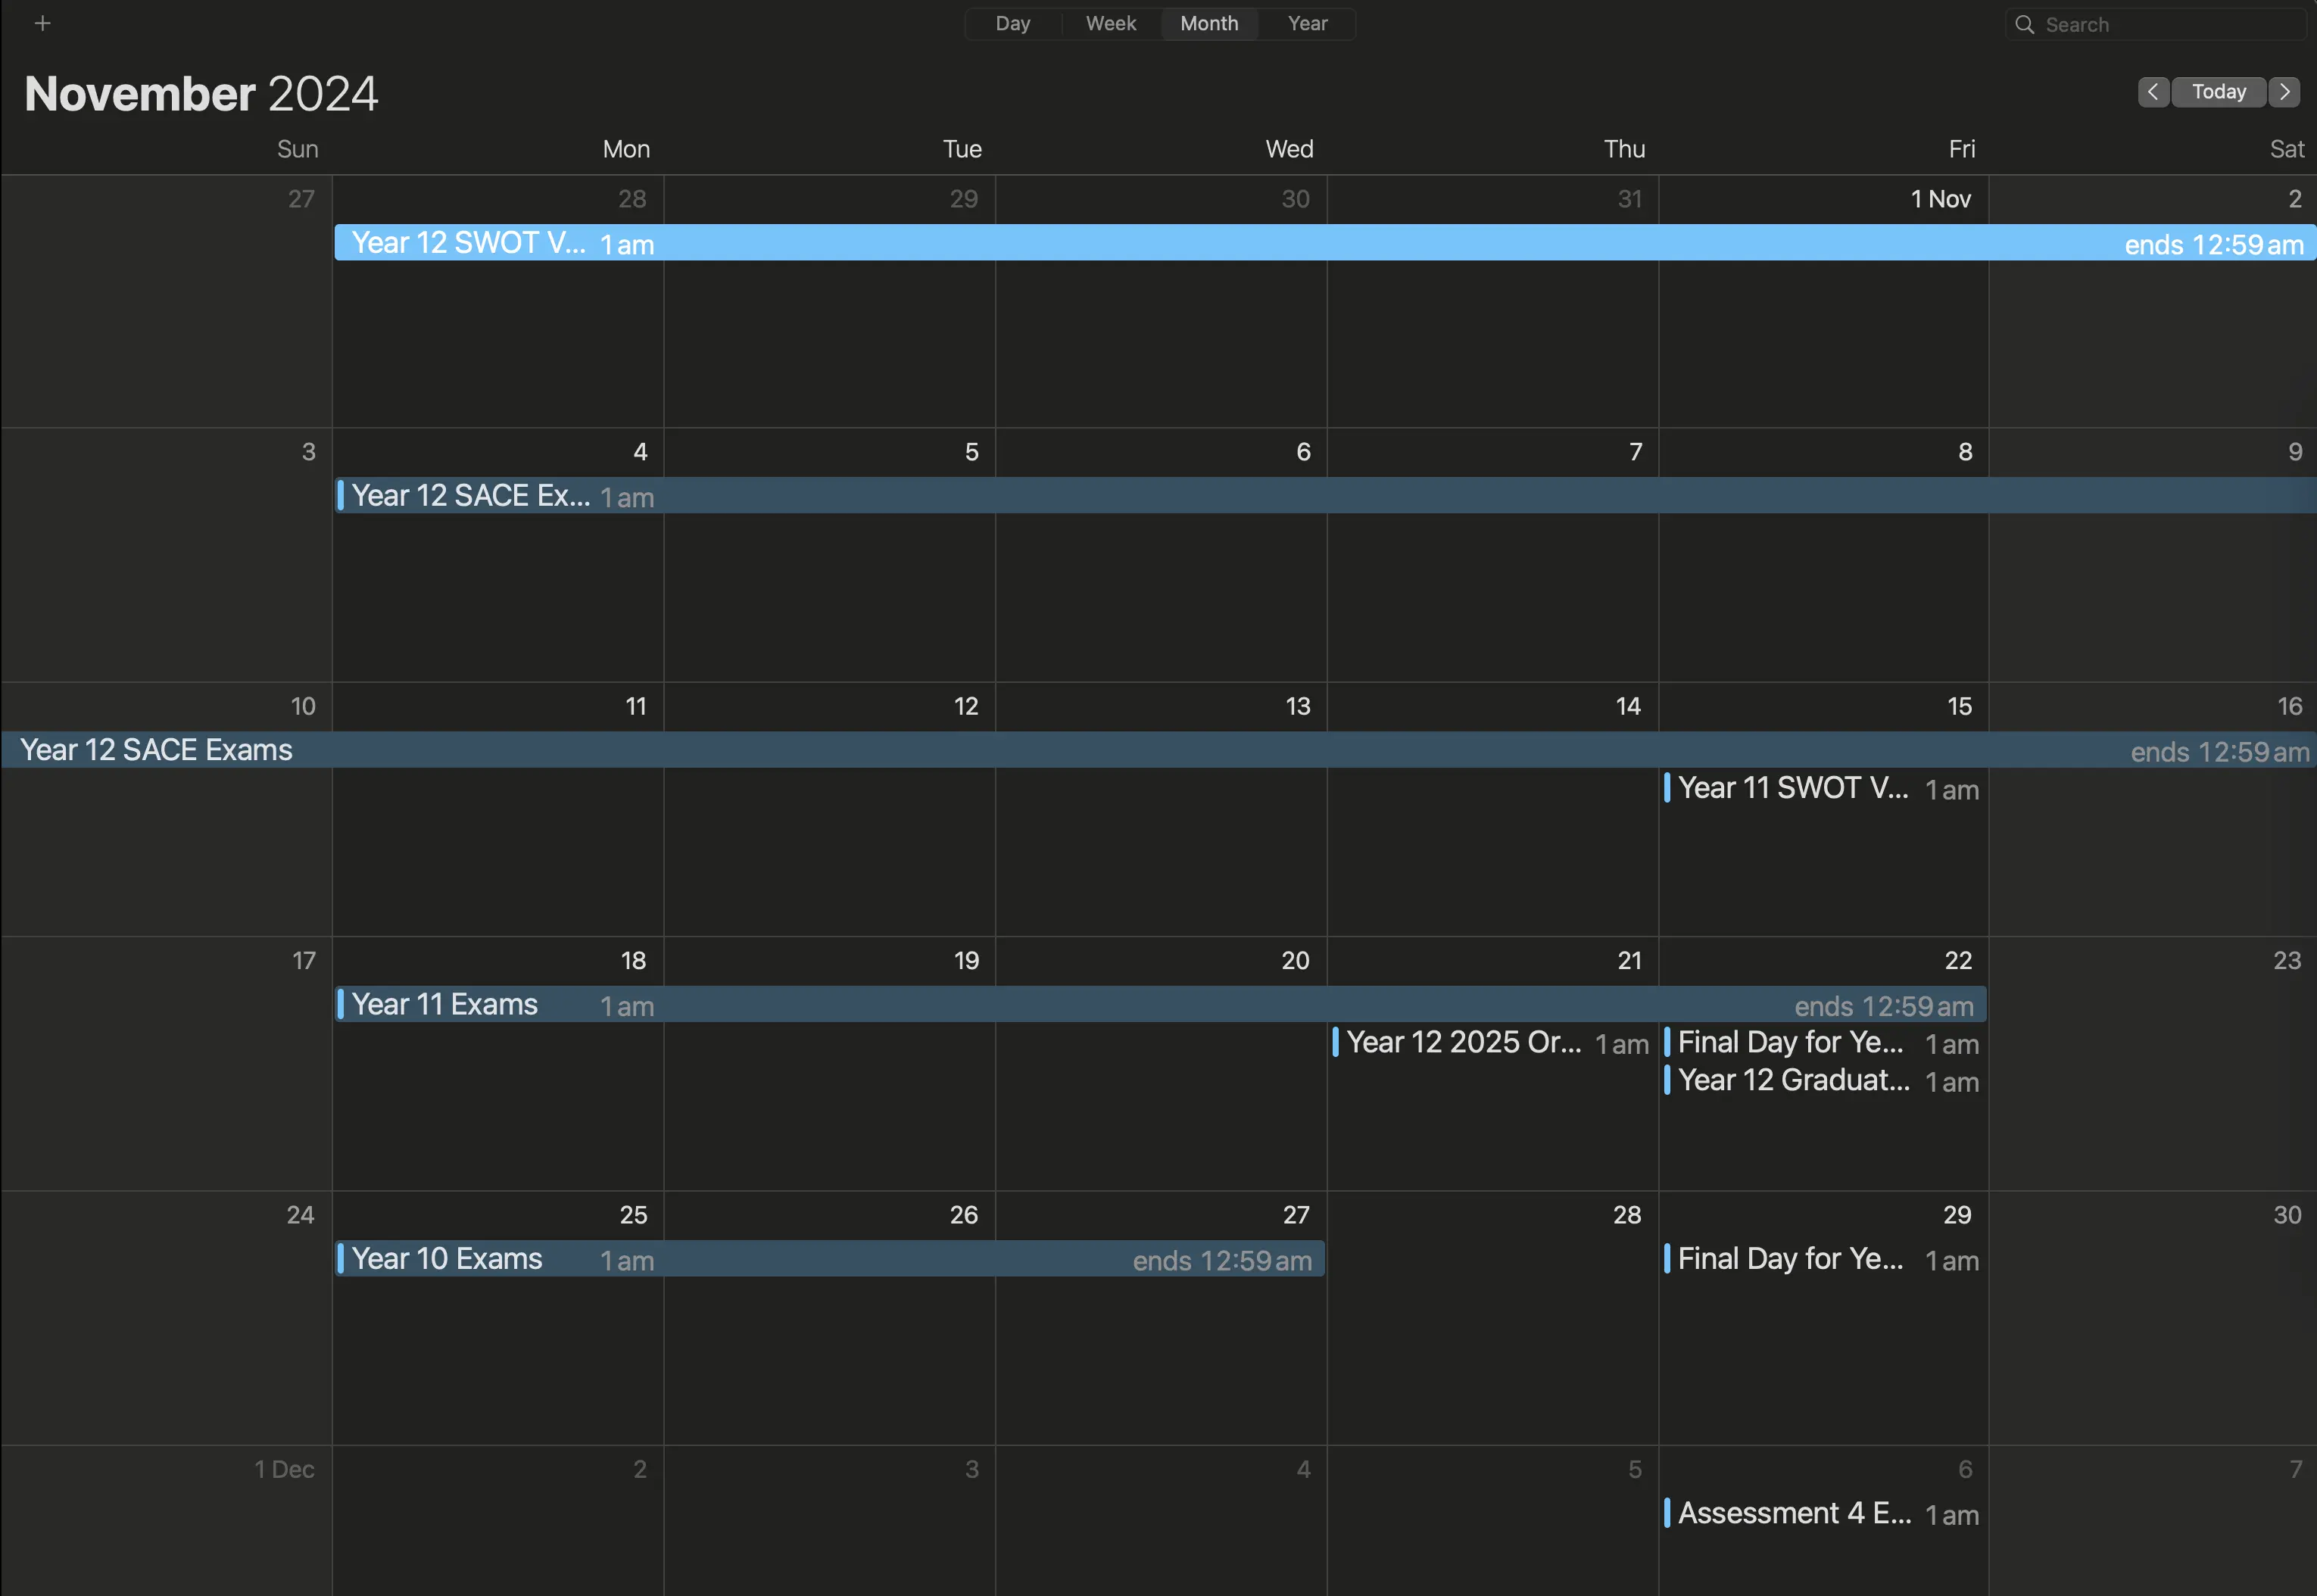Select the Year 12 SACE Exams event

click(470, 495)
